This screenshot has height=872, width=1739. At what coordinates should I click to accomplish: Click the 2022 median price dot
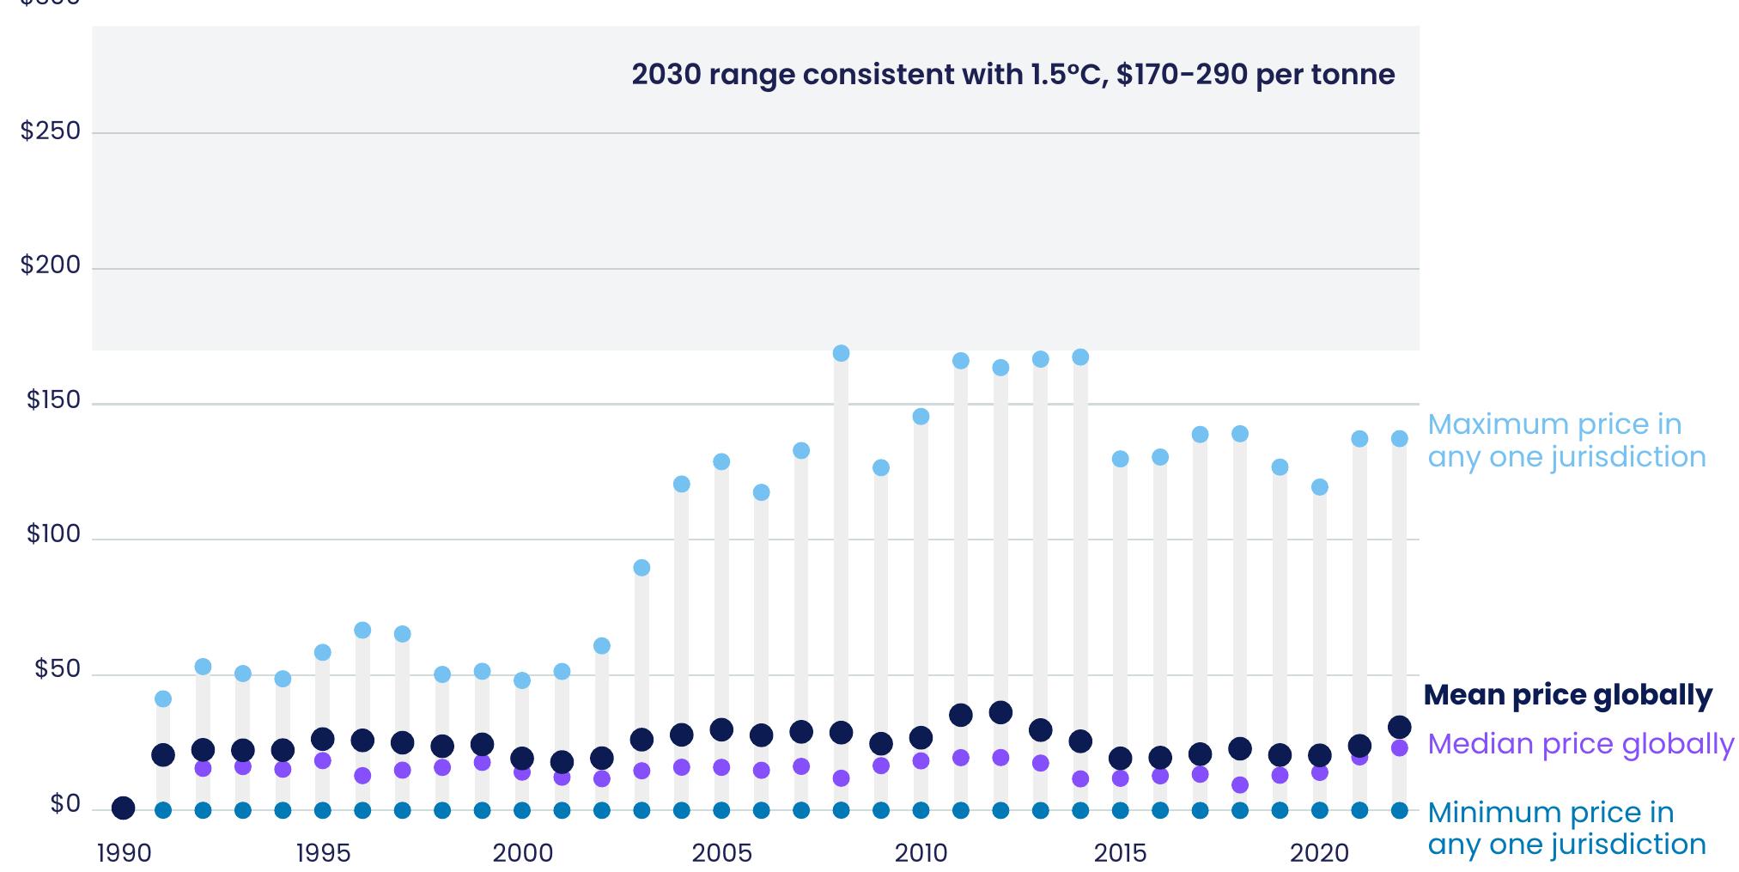coord(1399,747)
